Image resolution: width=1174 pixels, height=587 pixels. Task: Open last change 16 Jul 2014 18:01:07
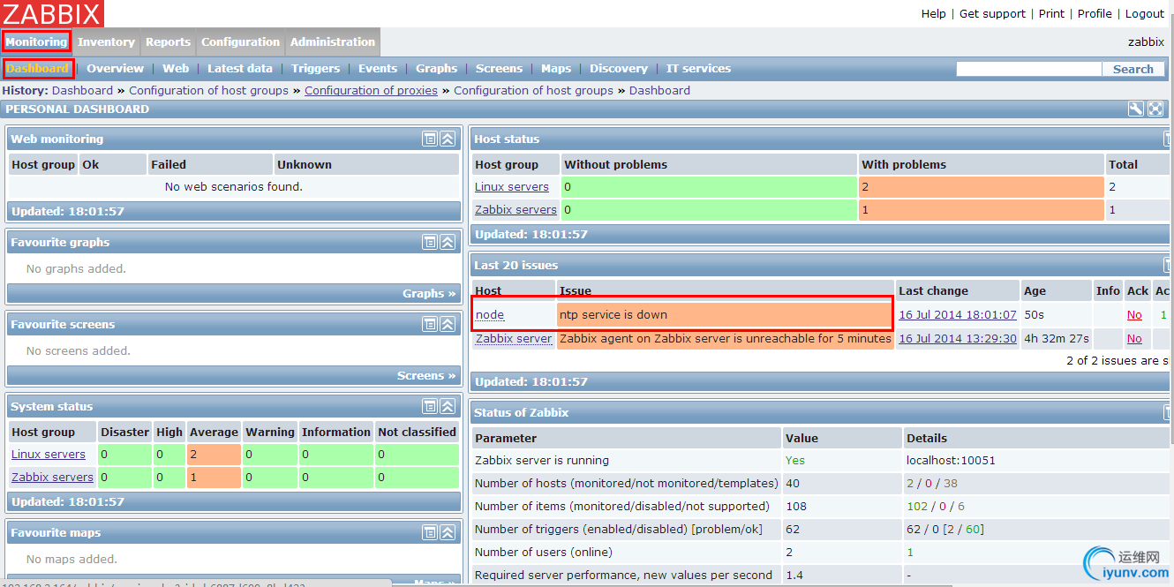point(958,314)
